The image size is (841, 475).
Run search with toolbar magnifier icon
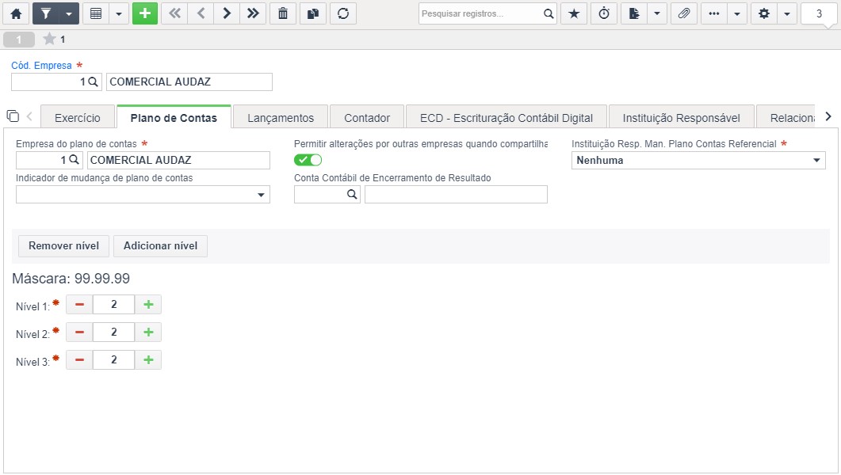549,13
